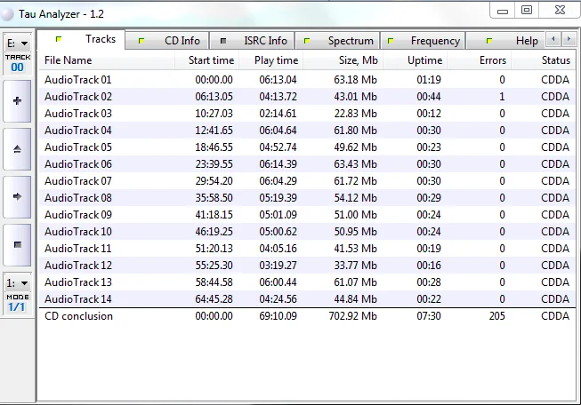Click start time 64:45.28
This screenshot has height=405, width=581.
pos(214,299)
